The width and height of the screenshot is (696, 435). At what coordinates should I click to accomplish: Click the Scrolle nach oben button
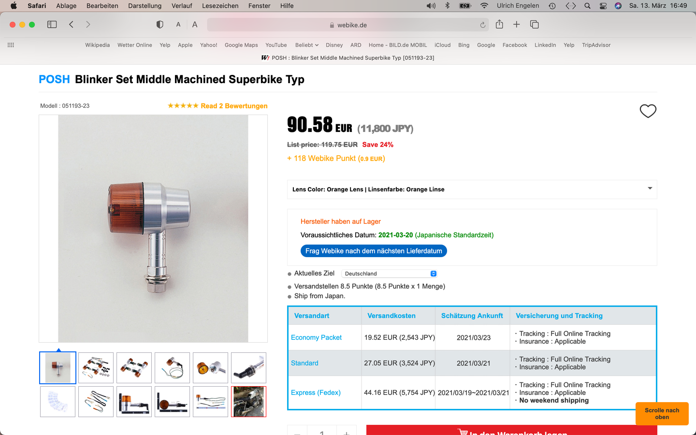point(662,414)
